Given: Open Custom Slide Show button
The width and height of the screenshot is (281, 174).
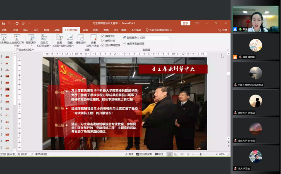Looking at the screenshot, I should pos(44,38).
